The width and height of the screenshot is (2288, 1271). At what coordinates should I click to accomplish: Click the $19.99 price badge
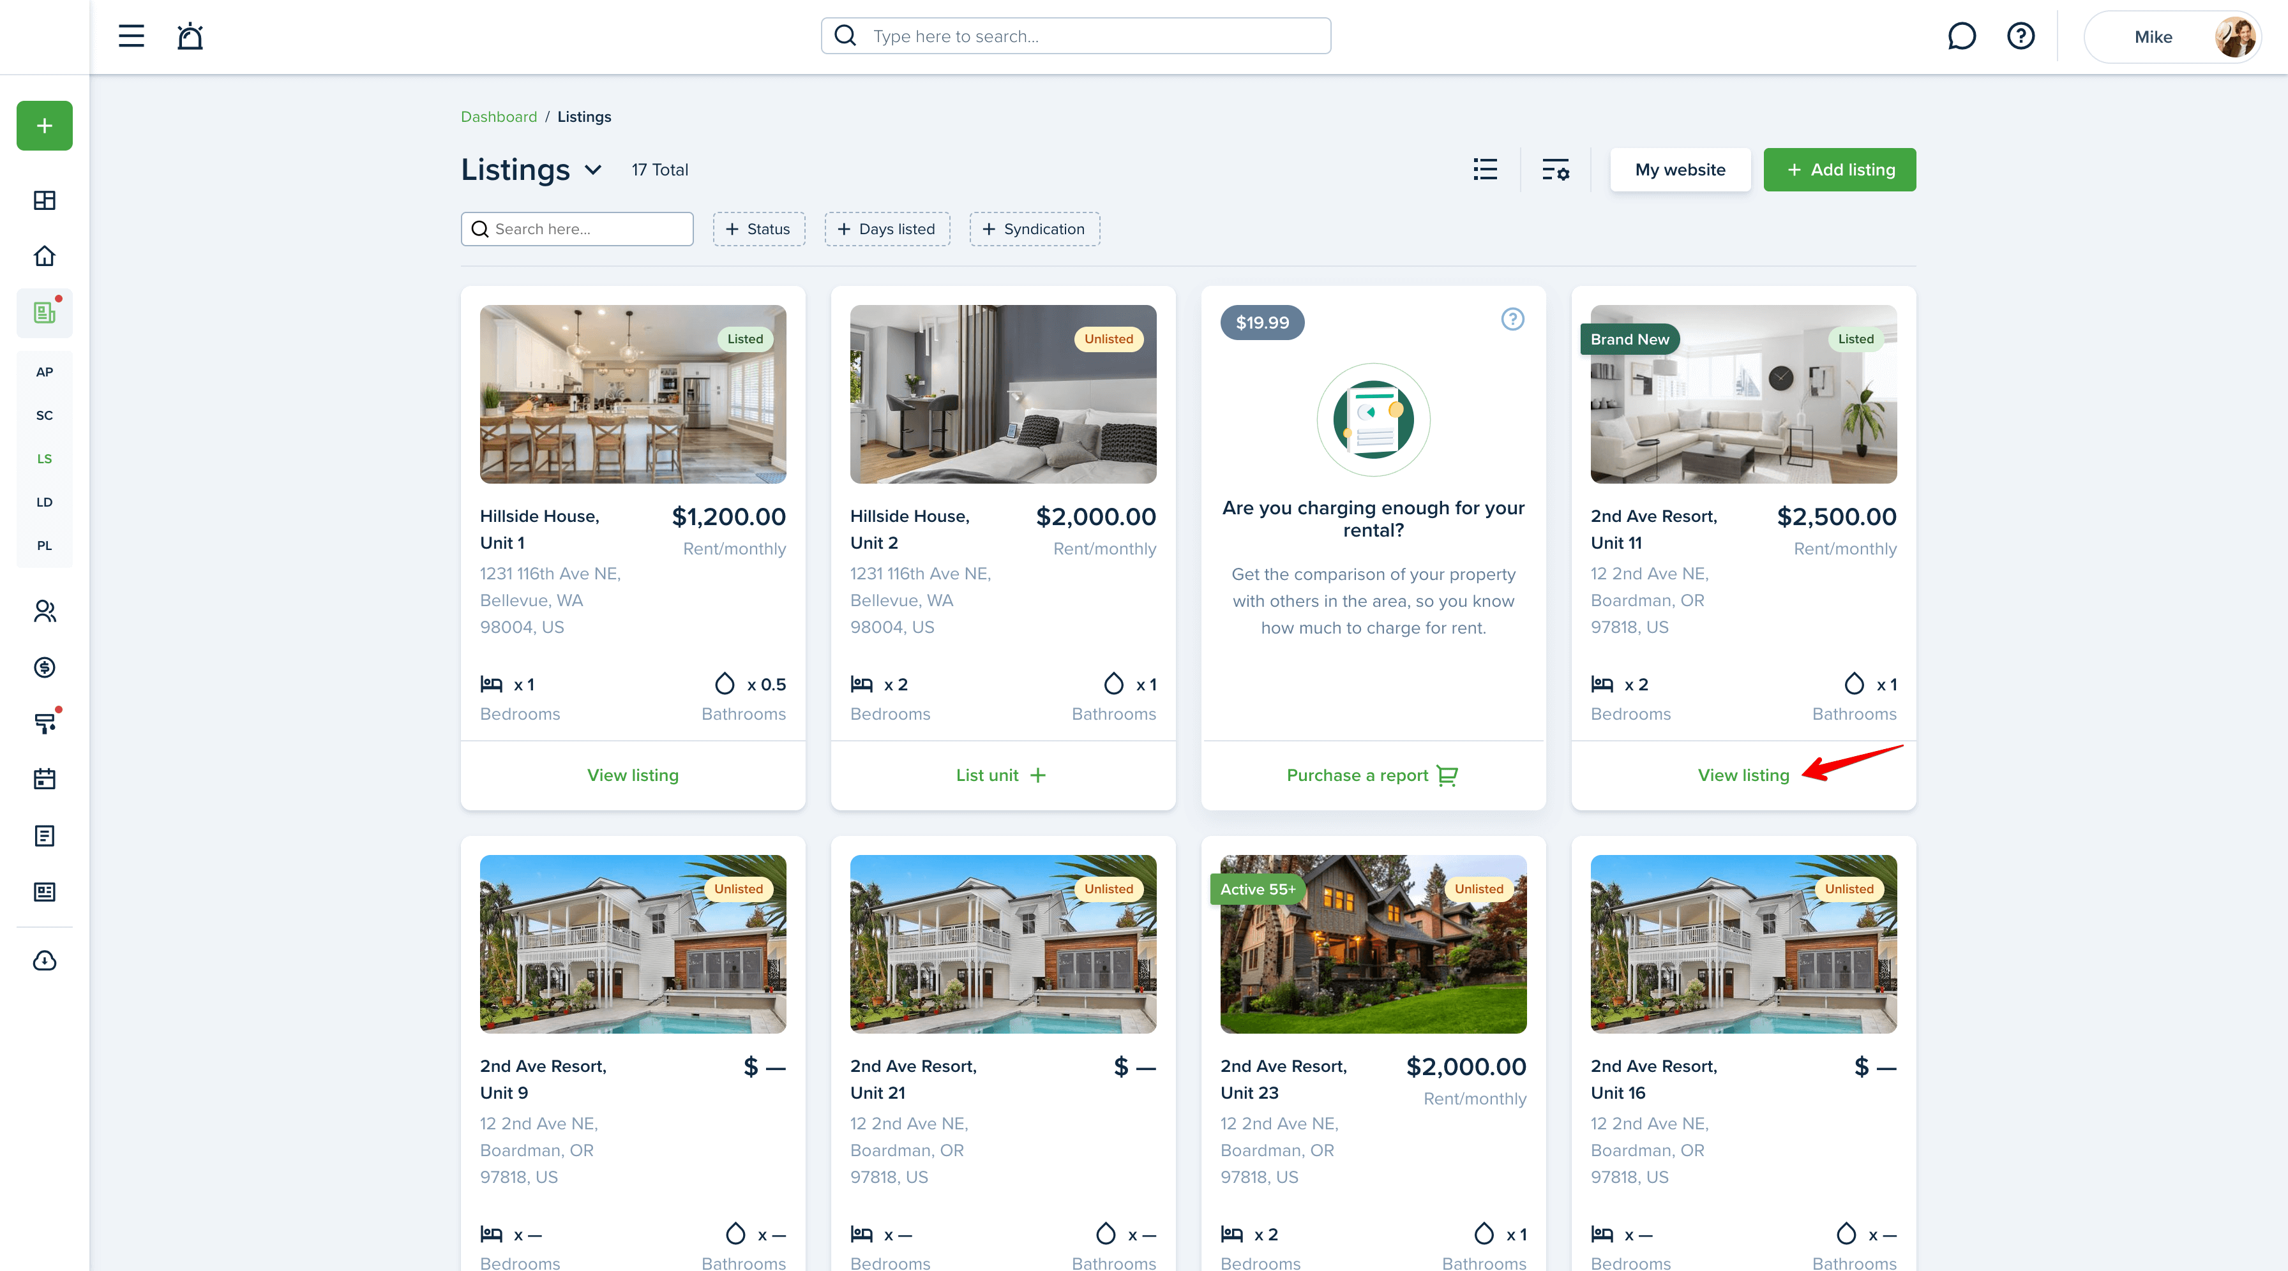point(1262,322)
